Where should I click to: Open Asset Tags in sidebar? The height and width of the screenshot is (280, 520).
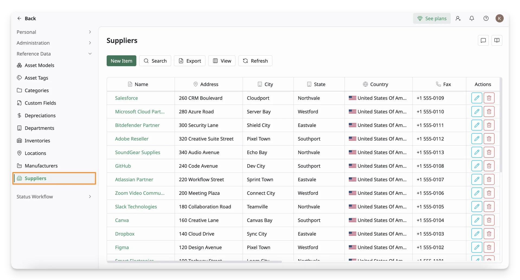click(x=54, y=78)
